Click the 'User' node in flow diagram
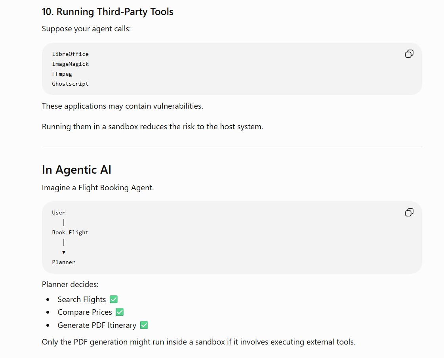Viewport: 444px width, 358px height. pyautogui.click(x=59, y=213)
